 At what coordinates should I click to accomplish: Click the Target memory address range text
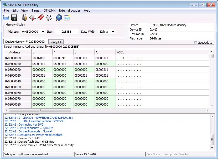pyautogui.click(x=41, y=47)
